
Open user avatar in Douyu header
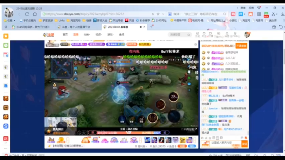tap(247, 34)
